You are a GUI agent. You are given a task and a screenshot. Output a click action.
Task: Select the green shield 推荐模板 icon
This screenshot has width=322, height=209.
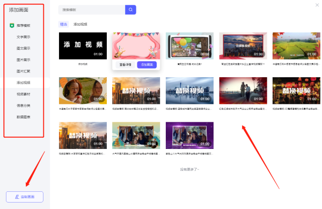(x=12, y=25)
